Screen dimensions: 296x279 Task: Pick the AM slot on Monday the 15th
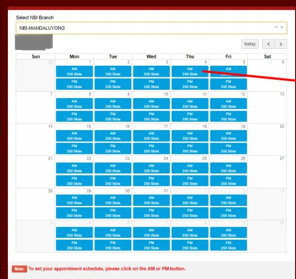(x=74, y=136)
